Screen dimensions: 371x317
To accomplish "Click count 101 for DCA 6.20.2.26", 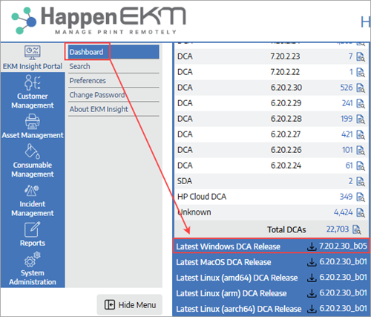I will [x=347, y=150].
